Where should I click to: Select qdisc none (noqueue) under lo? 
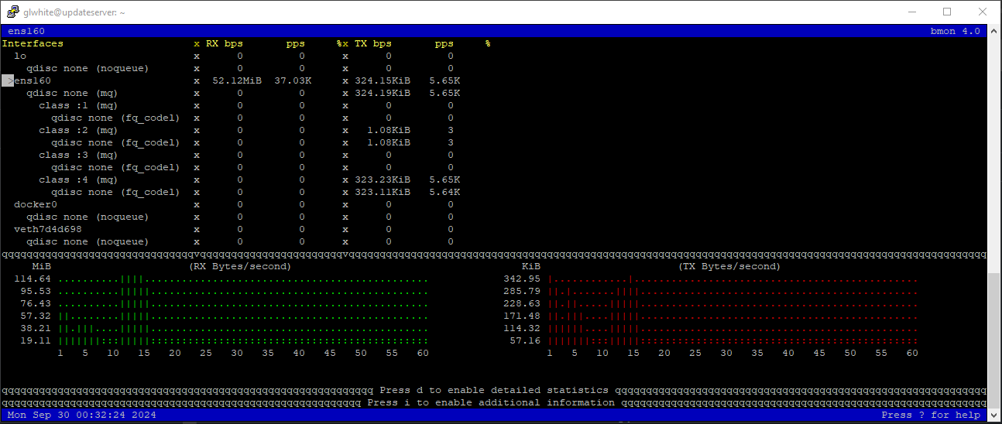(x=231, y=68)
